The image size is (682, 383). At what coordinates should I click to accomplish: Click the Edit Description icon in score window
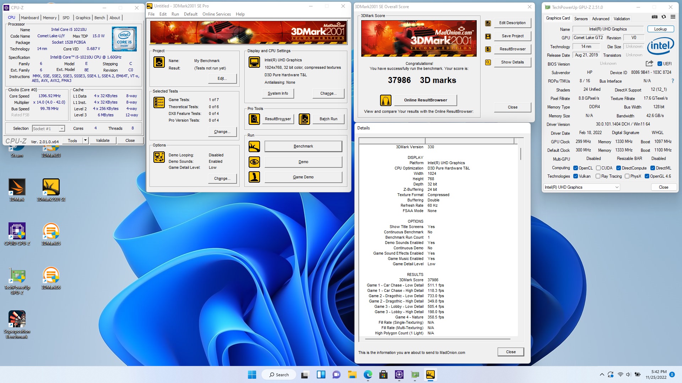488,23
